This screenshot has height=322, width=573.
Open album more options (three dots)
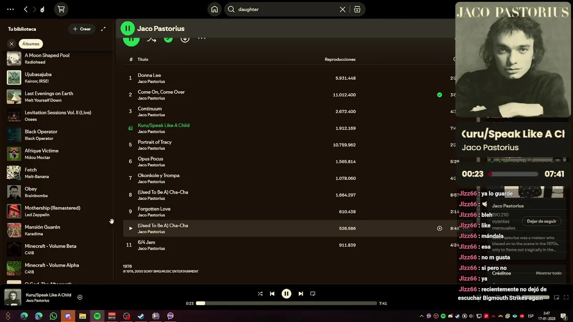(x=202, y=38)
